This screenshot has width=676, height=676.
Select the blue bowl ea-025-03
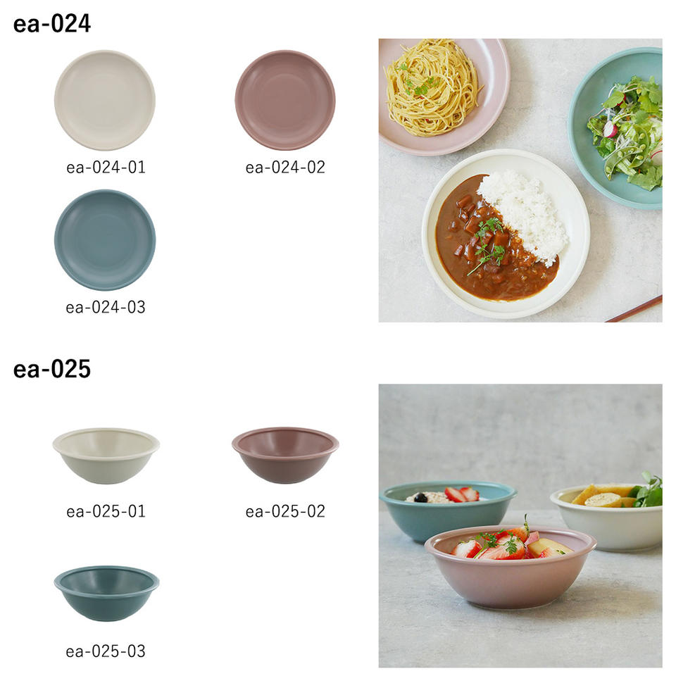(x=106, y=593)
